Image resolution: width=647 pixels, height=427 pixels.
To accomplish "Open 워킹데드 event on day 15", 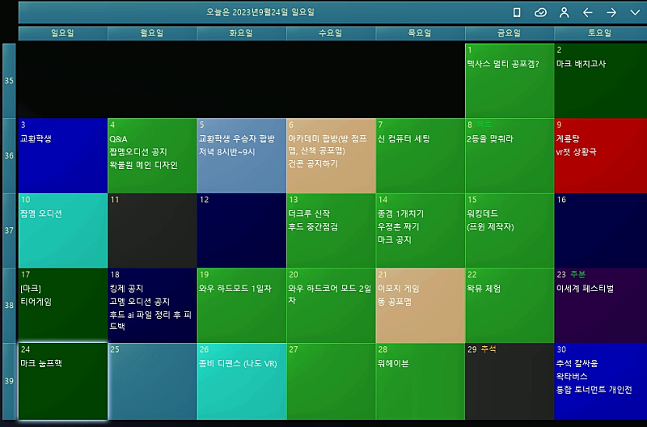I will click(x=482, y=213).
